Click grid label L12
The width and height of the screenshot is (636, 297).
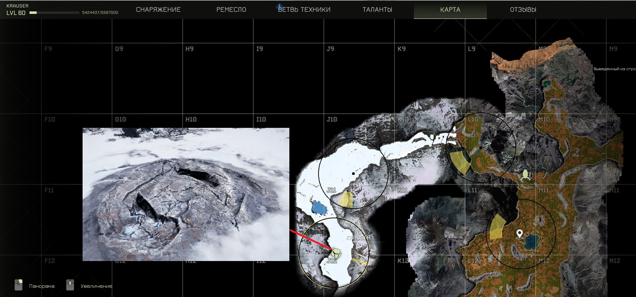[x=473, y=261]
